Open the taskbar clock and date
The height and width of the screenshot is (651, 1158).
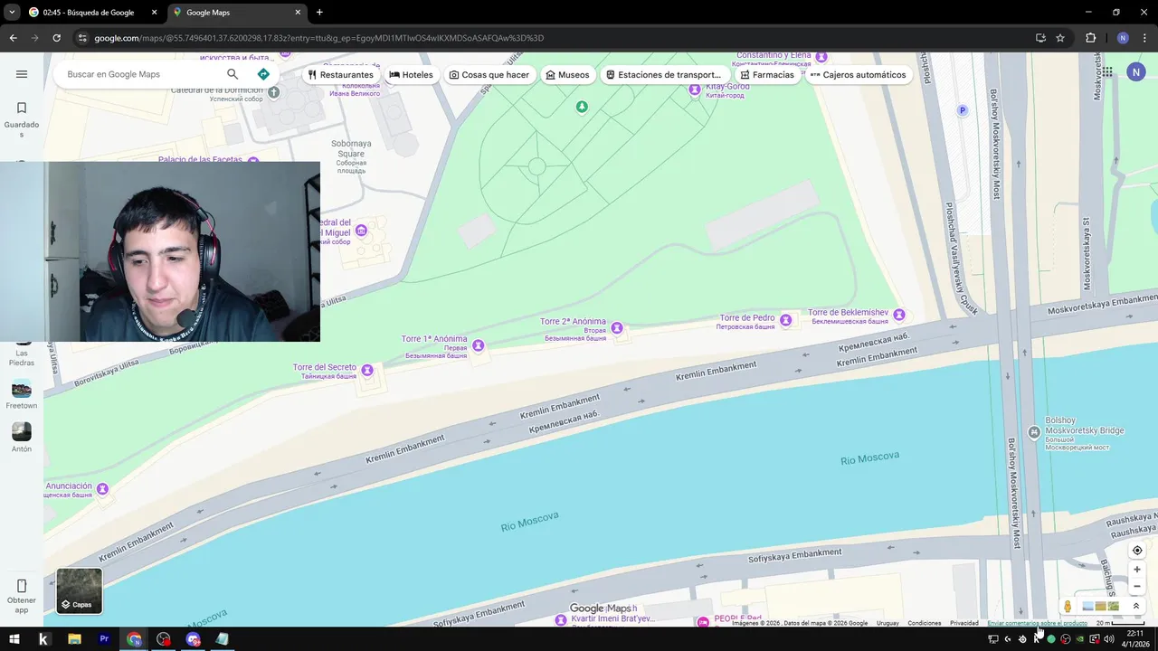(1134, 639)
